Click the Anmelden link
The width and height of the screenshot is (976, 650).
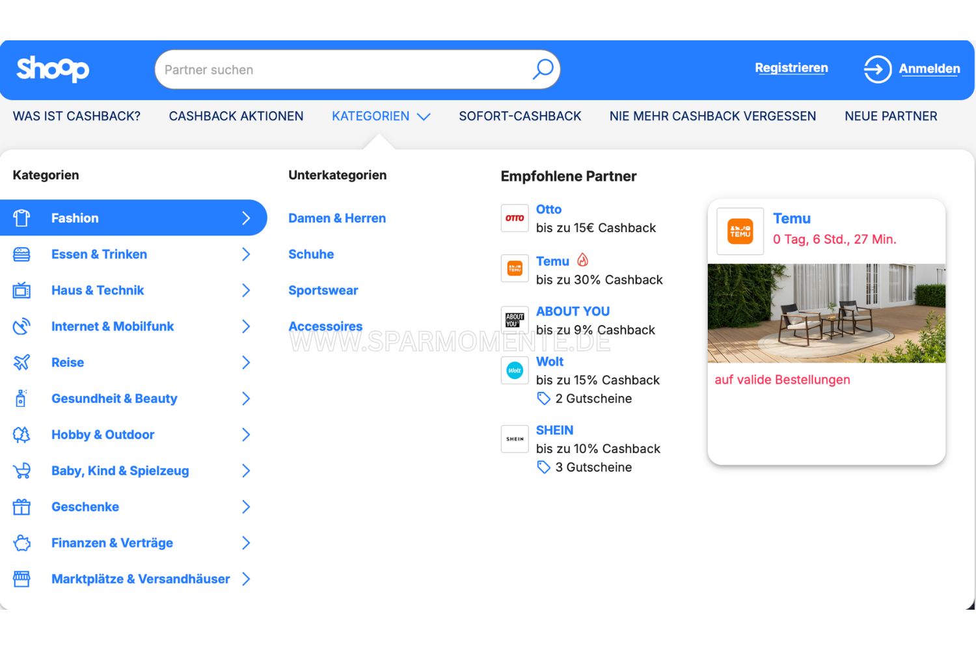pos(929,68)
